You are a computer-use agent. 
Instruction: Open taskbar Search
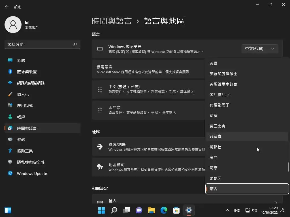point(114,210)
